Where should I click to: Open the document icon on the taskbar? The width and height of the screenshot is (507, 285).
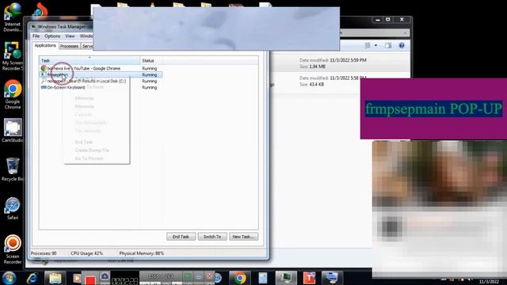tap(263, 278)
